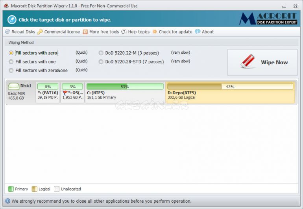Click the Unallocated legend swatch
Viewport: 303px width, 209px height.
point(57,189)
